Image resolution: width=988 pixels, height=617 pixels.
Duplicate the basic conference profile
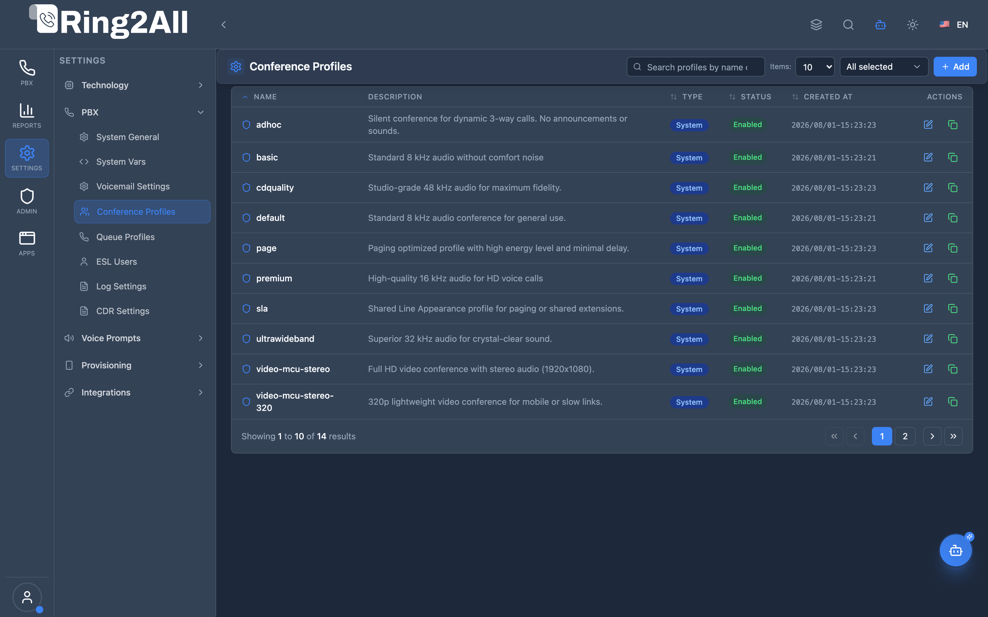[952, 158]
